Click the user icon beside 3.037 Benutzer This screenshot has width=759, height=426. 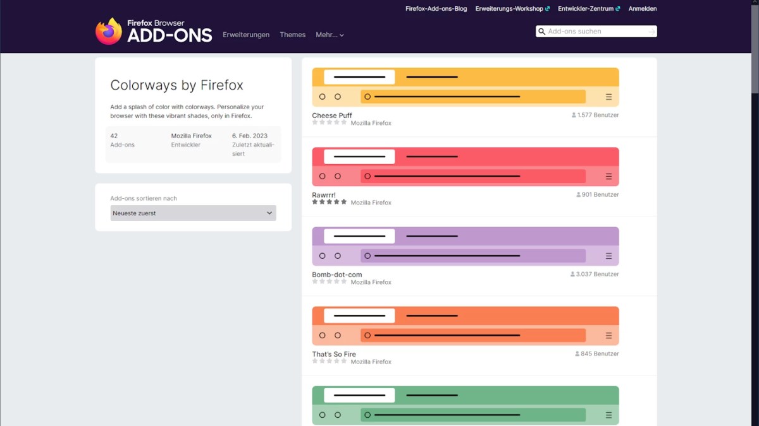572,275
